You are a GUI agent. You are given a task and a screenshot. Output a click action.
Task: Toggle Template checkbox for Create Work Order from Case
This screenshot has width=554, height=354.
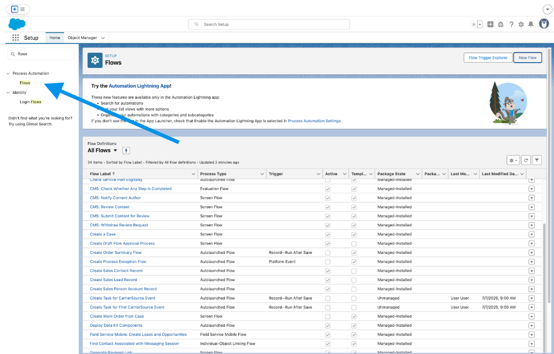(x=354, y=316)
